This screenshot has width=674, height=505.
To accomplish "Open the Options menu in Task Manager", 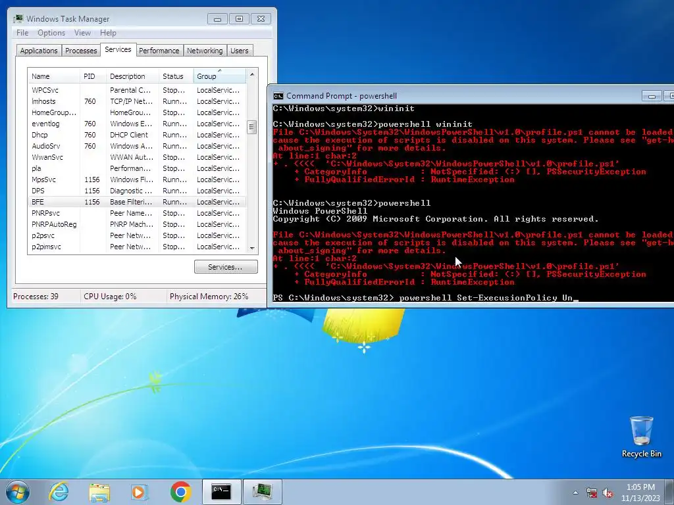I will pyautogui.click(x=51, y=33).
